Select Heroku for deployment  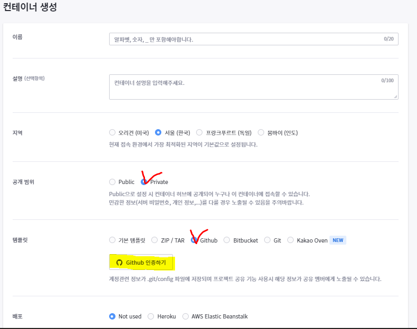click(x=151, y=316)
